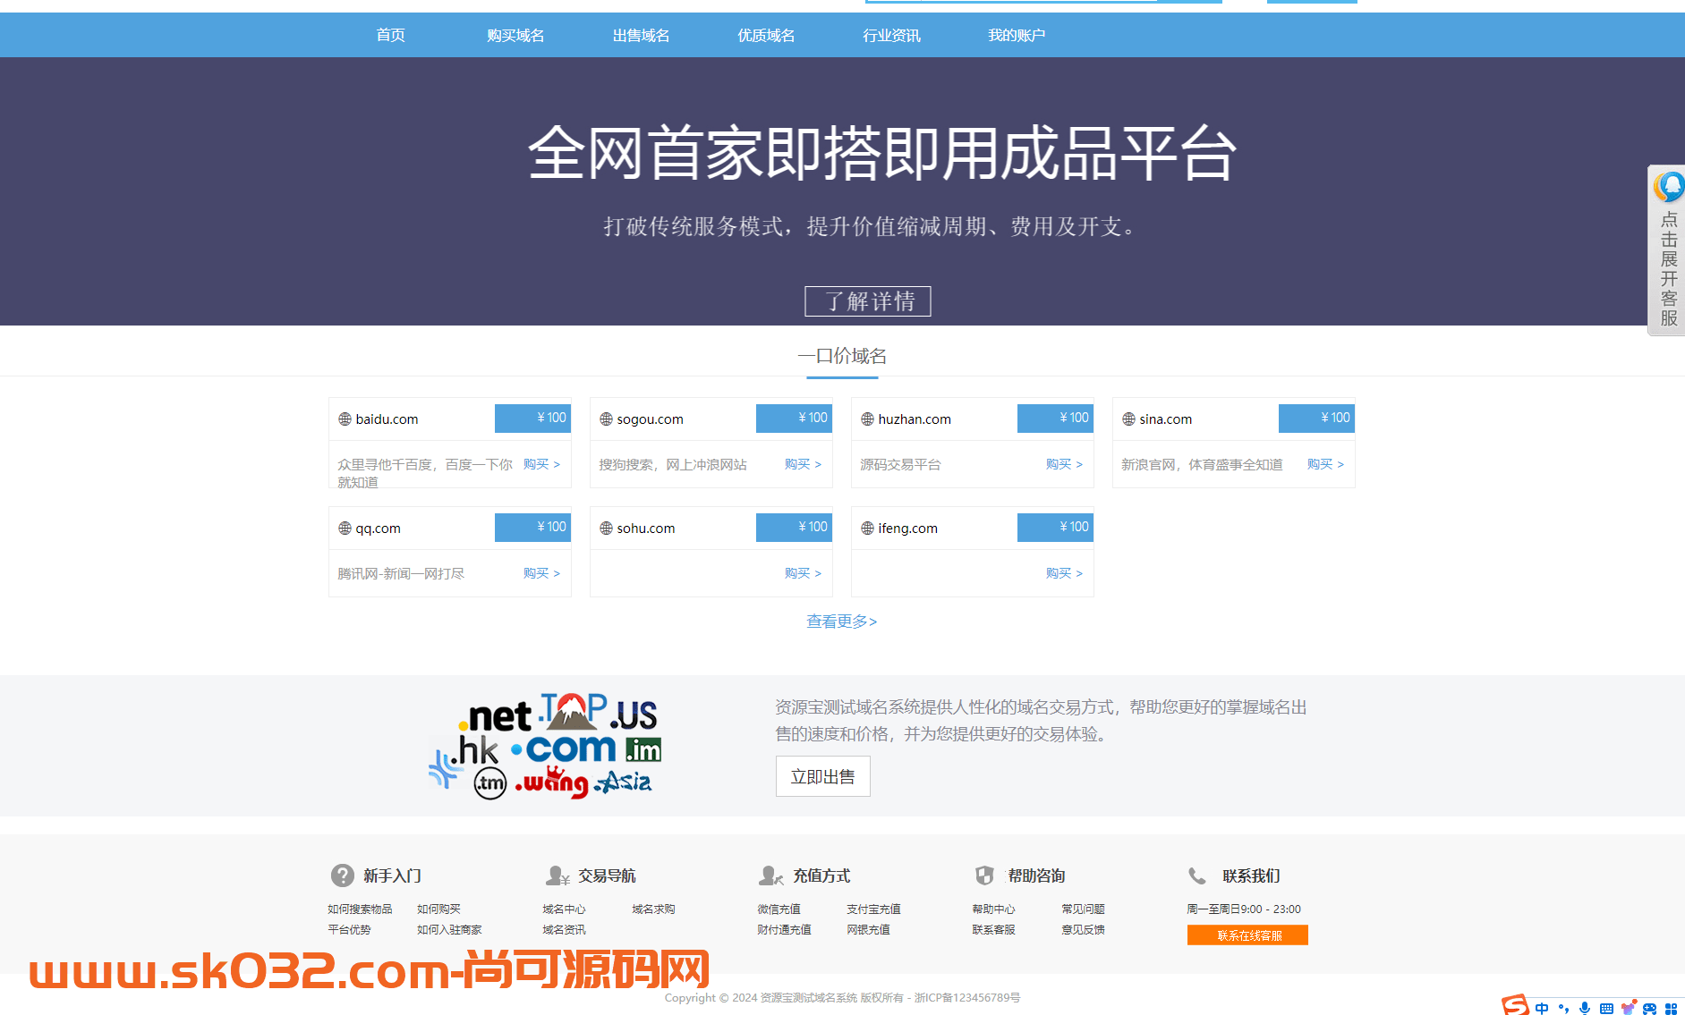Click the Sogou input method S logo

[x=1515, y=1005]
